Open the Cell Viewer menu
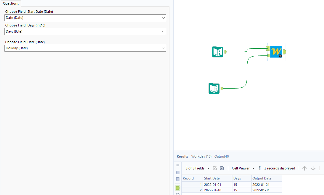324x195 pixels. [x=242, y=168]
